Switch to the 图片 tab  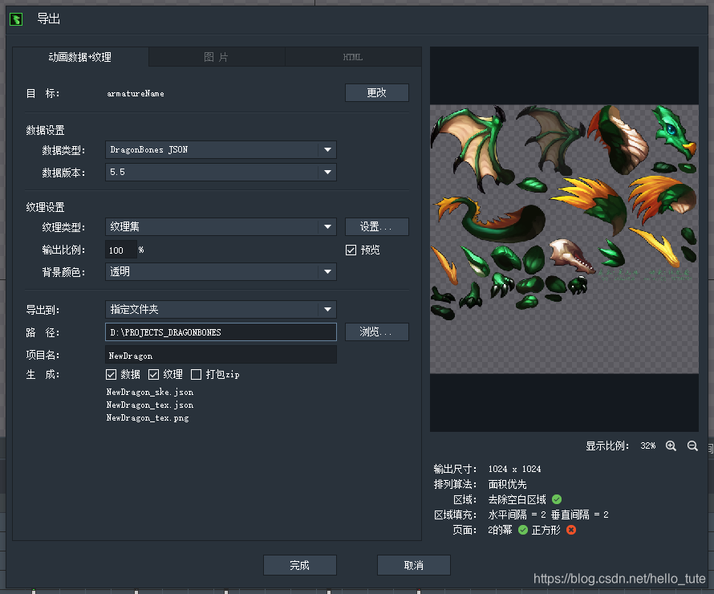(x=217, y=57)
